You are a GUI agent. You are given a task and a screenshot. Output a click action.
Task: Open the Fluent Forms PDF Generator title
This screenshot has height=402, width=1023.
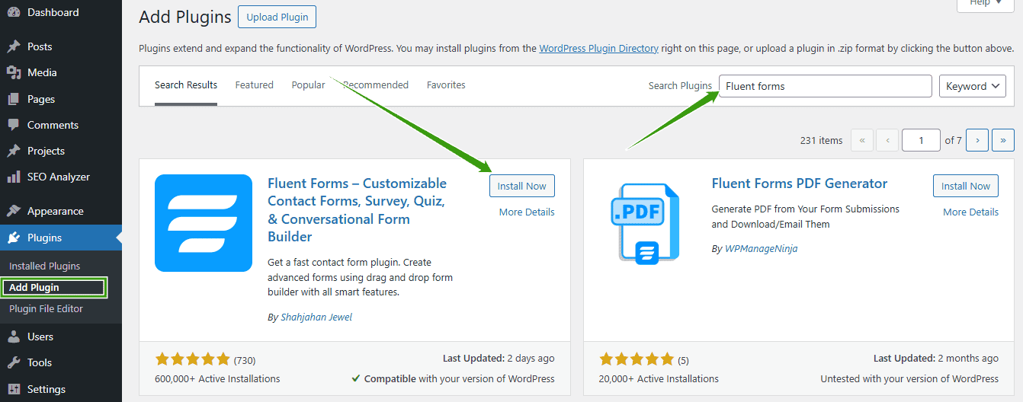point(800,183)
